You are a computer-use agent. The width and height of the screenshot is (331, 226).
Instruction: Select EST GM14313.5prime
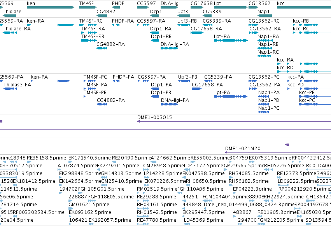coord(121,173)
